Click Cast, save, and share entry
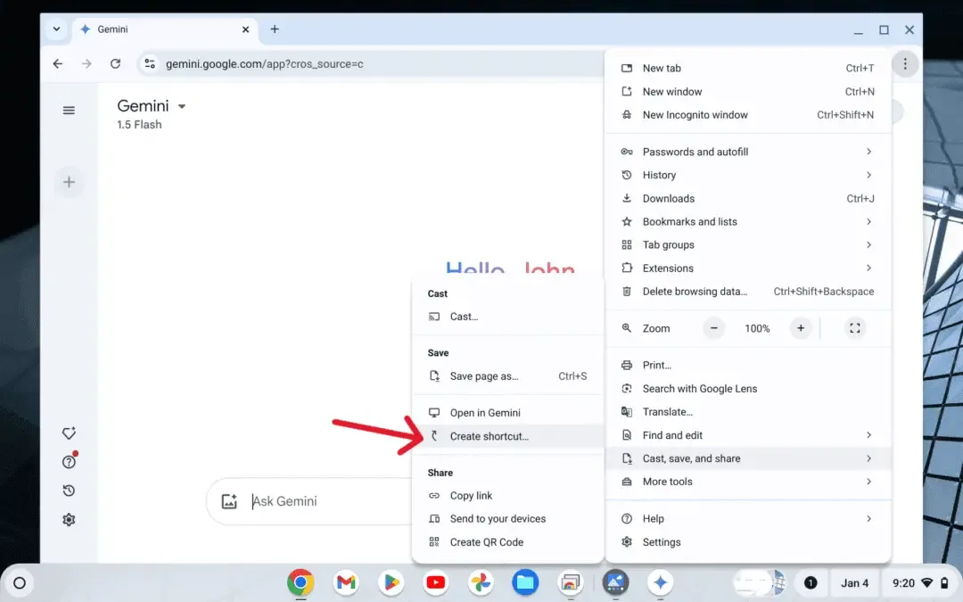 click(748, 458)
